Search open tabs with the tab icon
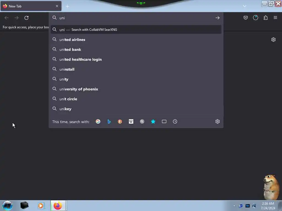This screenshot has height=211, width=282. (164, 122)
